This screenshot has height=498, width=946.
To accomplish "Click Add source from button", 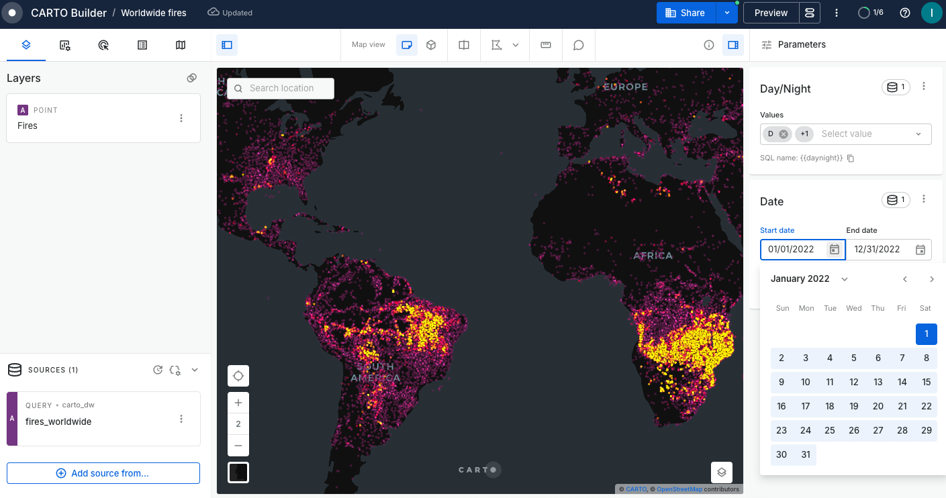I will pyautogui.click(x=103, y=473).
